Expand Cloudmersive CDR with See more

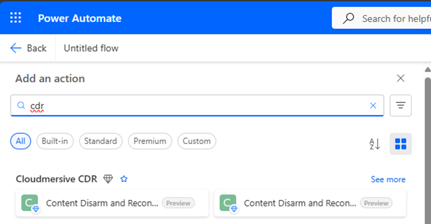388,179
